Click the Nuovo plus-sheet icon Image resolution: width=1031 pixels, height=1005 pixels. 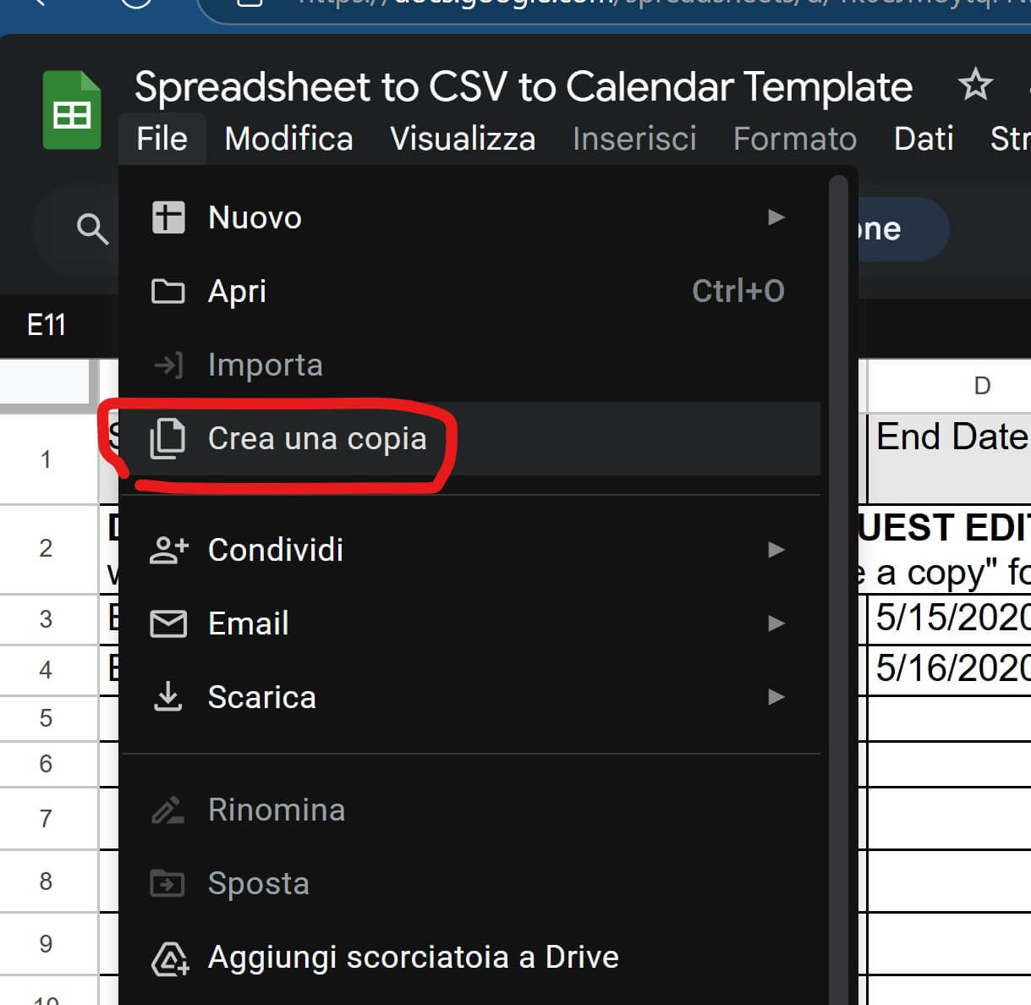pyautogui.click(x=168, y=217)
